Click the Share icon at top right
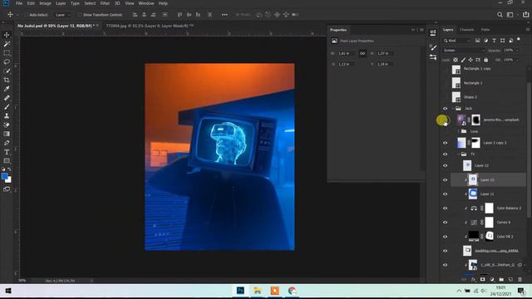The width and height of the screenshot is (532, 299). [526, 15]
